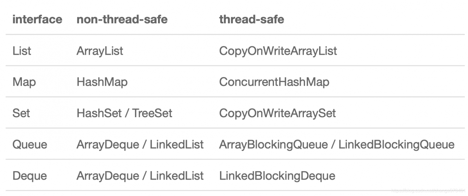Select the "CopyOnWriteArrayList" text
The width and height of the screenshot is (468, 196).
[278, 51]
